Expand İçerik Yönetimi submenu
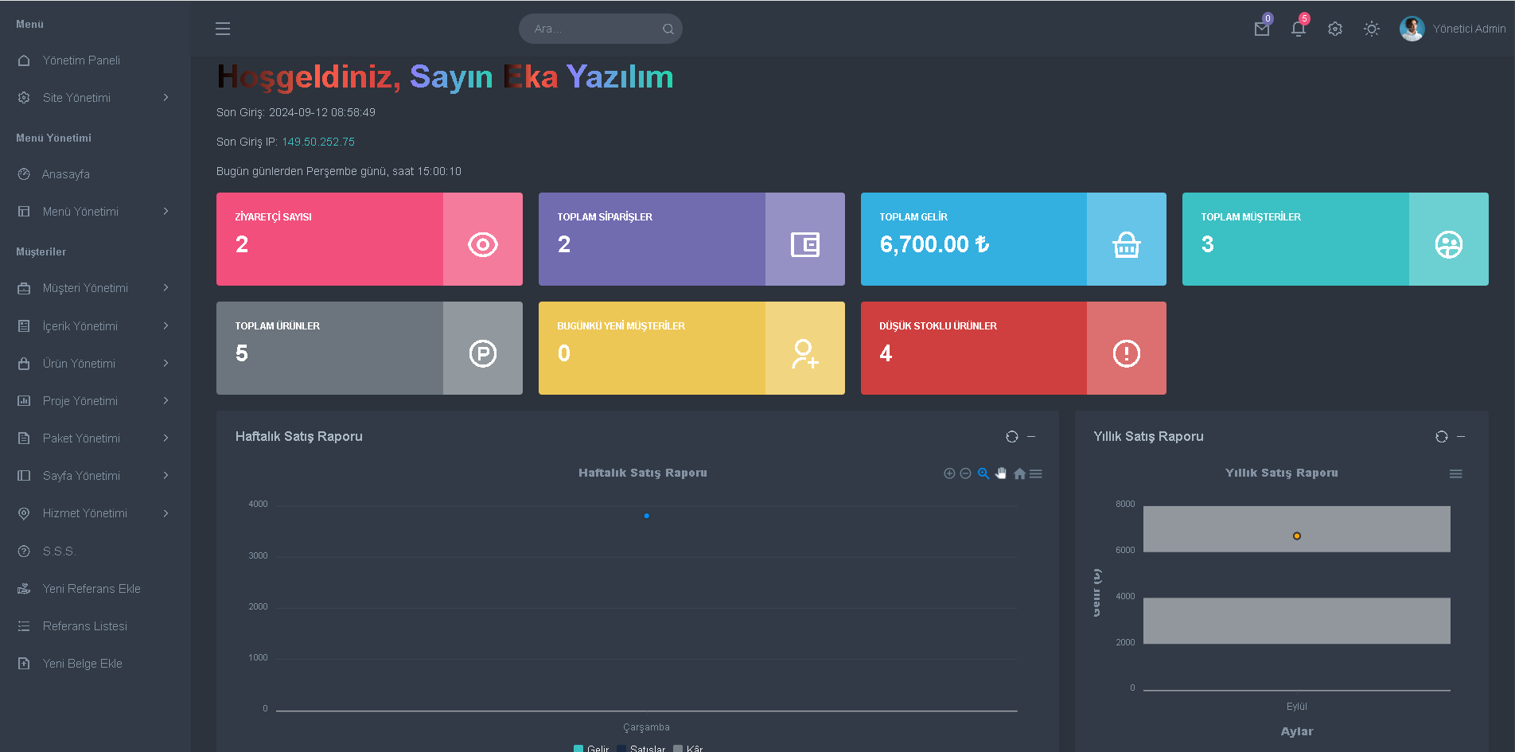Viewport: 1515px width, 752px height. (95, 326)
